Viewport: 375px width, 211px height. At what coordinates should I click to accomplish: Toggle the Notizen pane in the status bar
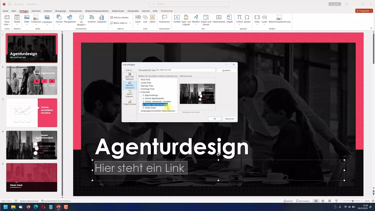pos(288,201)
